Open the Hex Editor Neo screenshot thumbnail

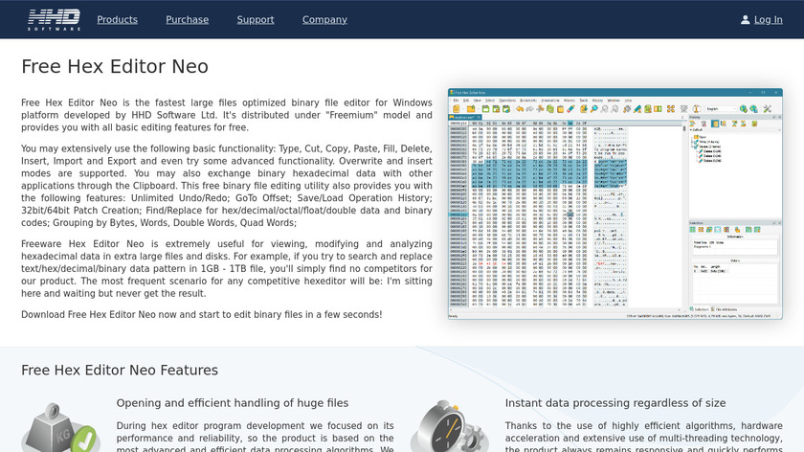coord(614,204)
